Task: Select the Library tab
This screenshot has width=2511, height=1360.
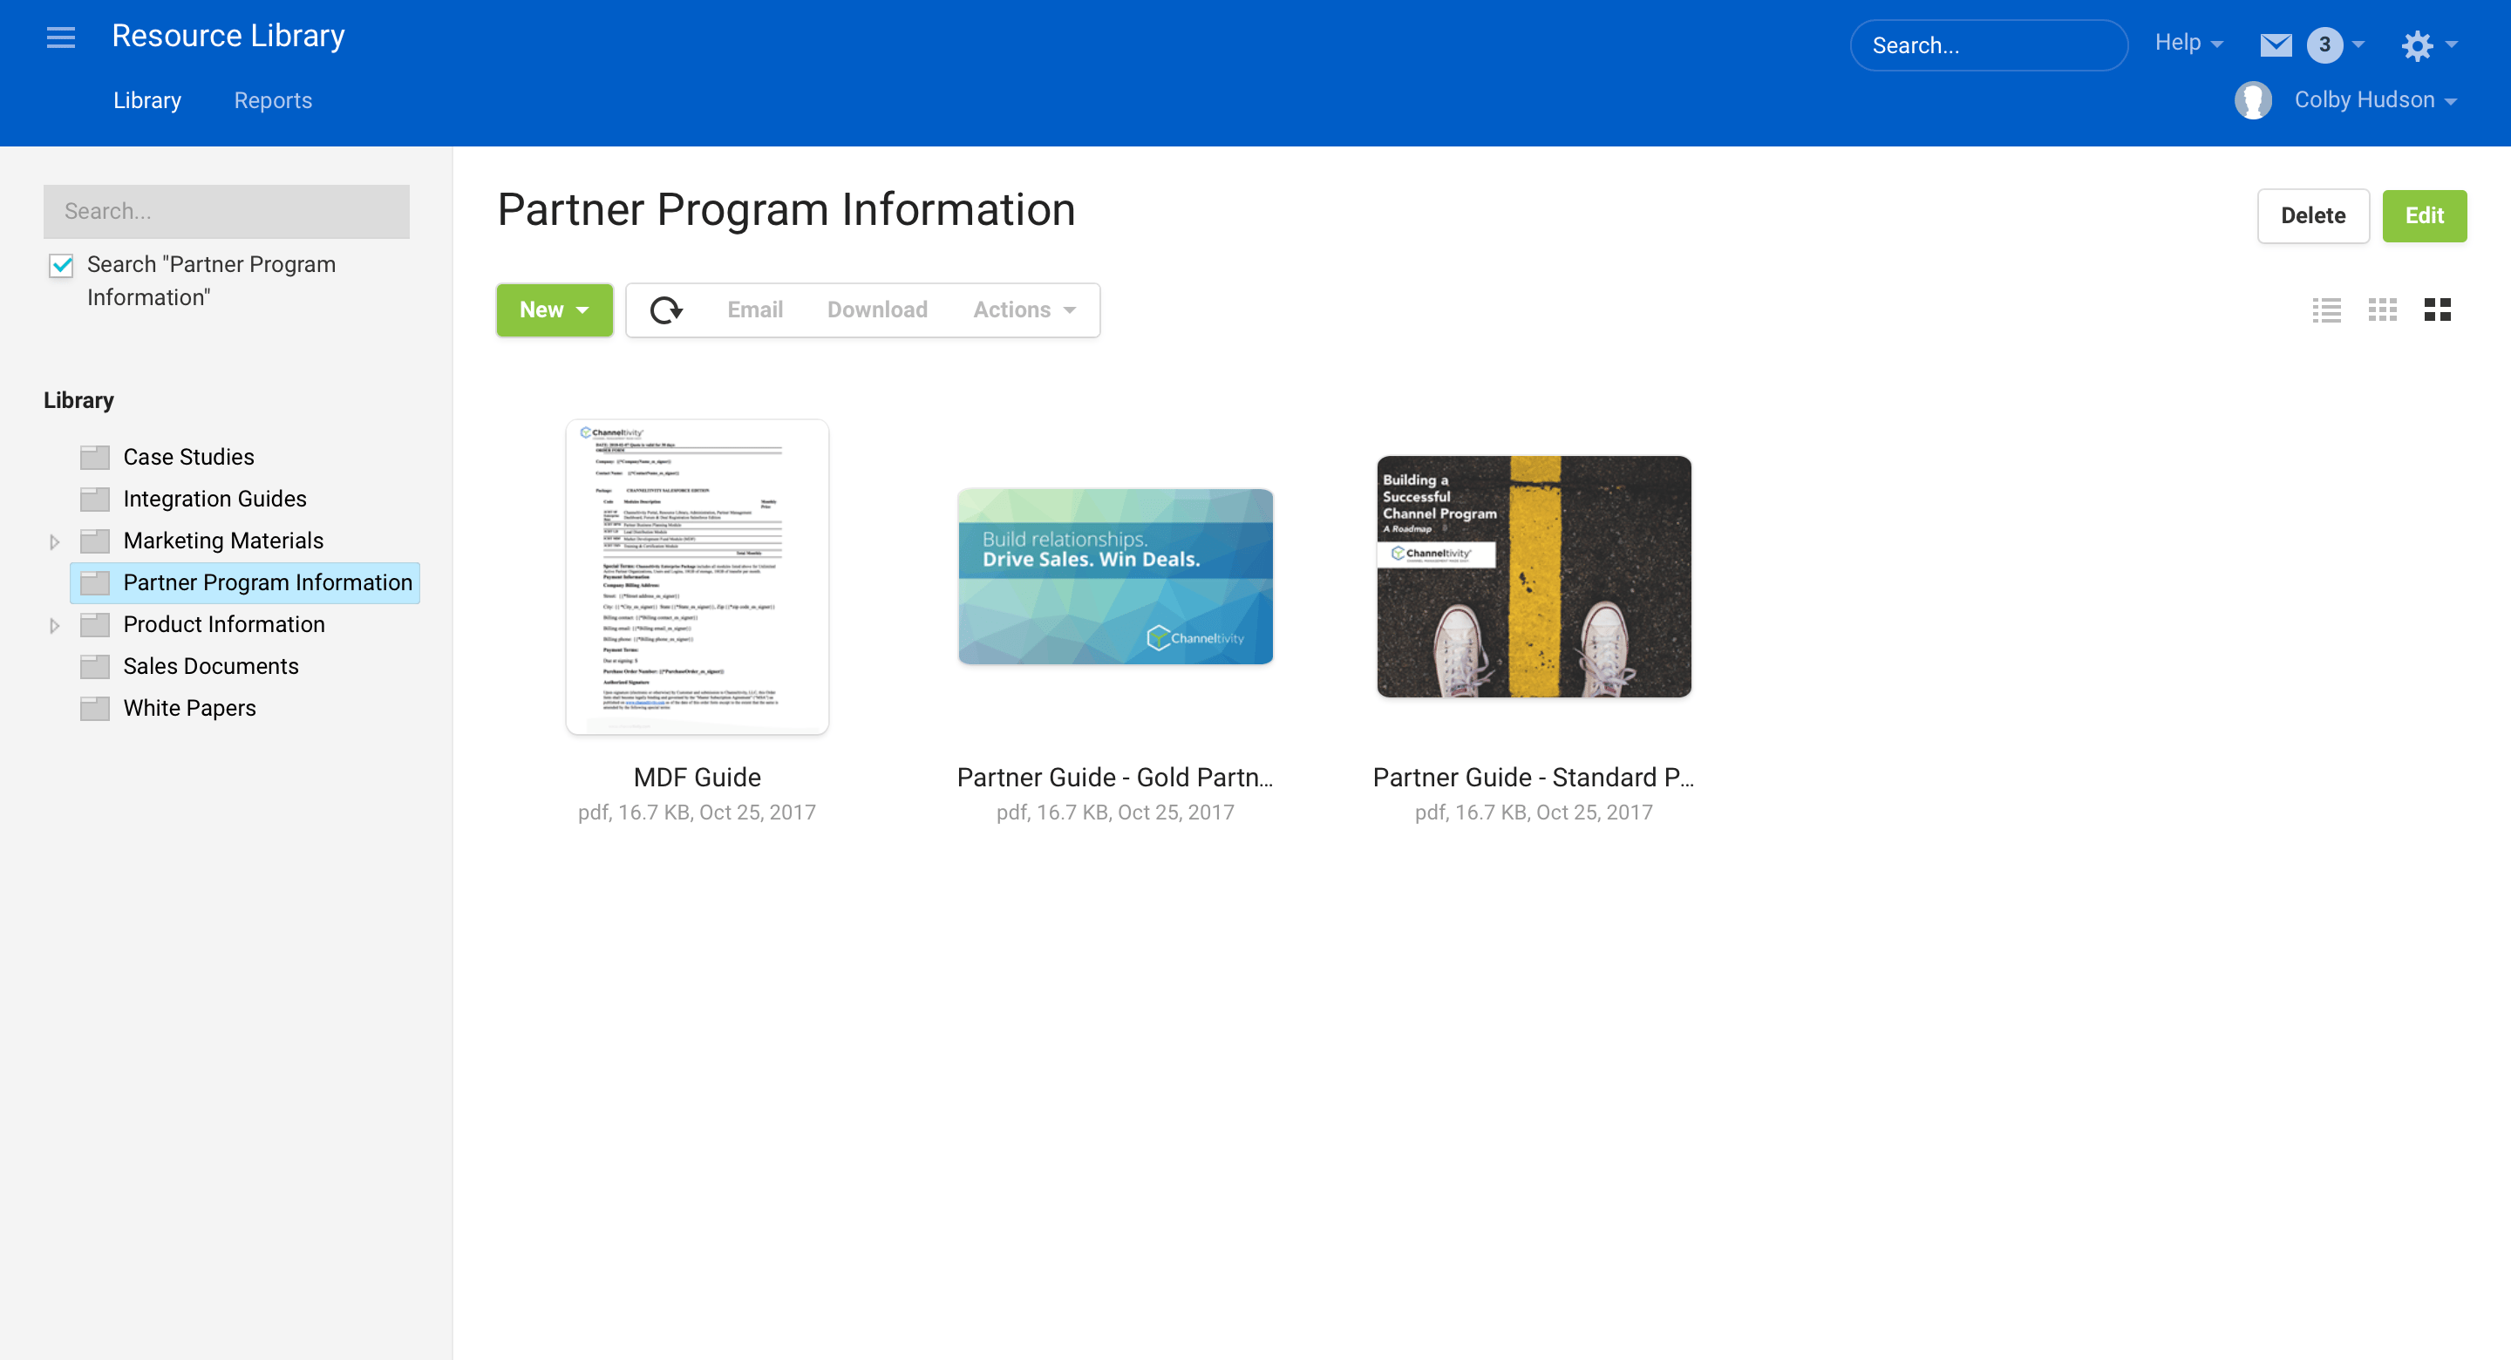Action: pyautogui.click(x=147, y=100)
